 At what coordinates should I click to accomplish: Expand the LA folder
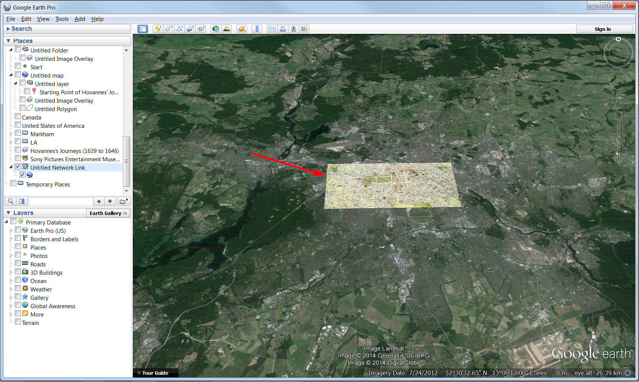11,142
